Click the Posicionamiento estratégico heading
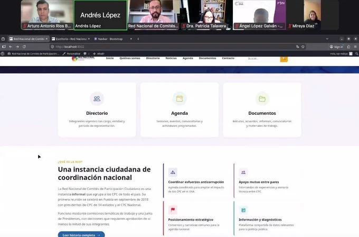The image size is (359, 237). pyautogui.click(x=191, y=220)
